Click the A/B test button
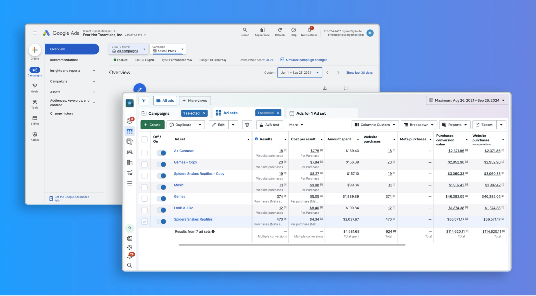 pyautogui.click(x=269, y=125)
